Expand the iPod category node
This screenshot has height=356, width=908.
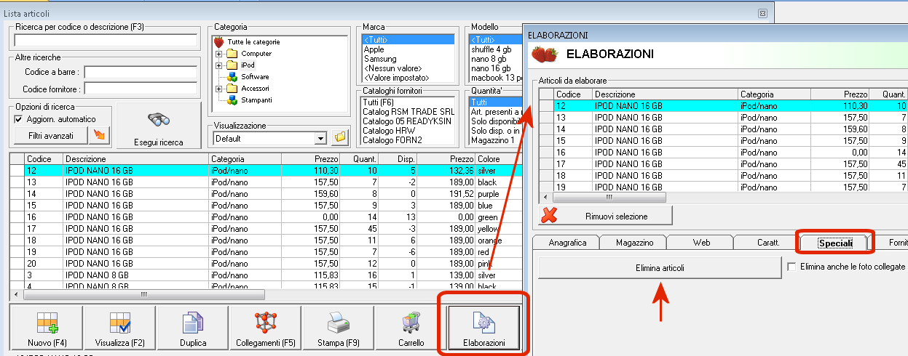[x=218, y=65]
